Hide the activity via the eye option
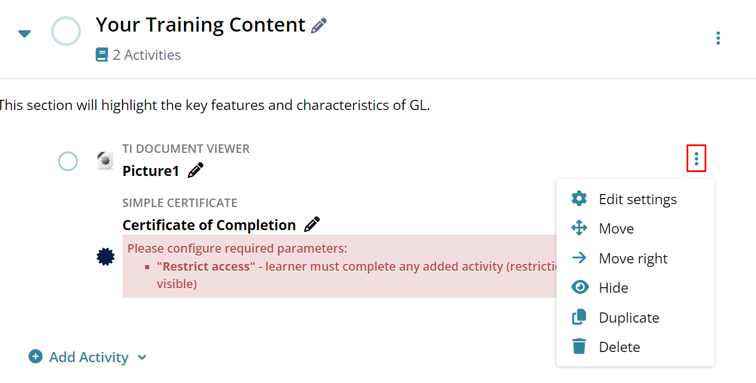The width and height of the screenshot is (756, 383). pos(613,288)
